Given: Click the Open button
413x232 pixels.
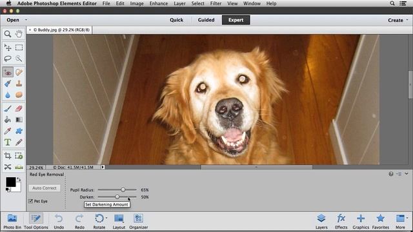Looking at the screenshot, I should 13,20.
